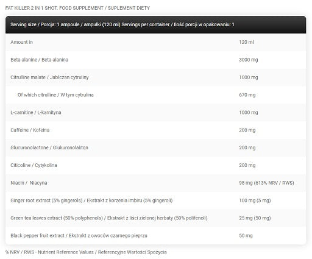Select the Citicoline / Cytykolina row

pos(156,165)
